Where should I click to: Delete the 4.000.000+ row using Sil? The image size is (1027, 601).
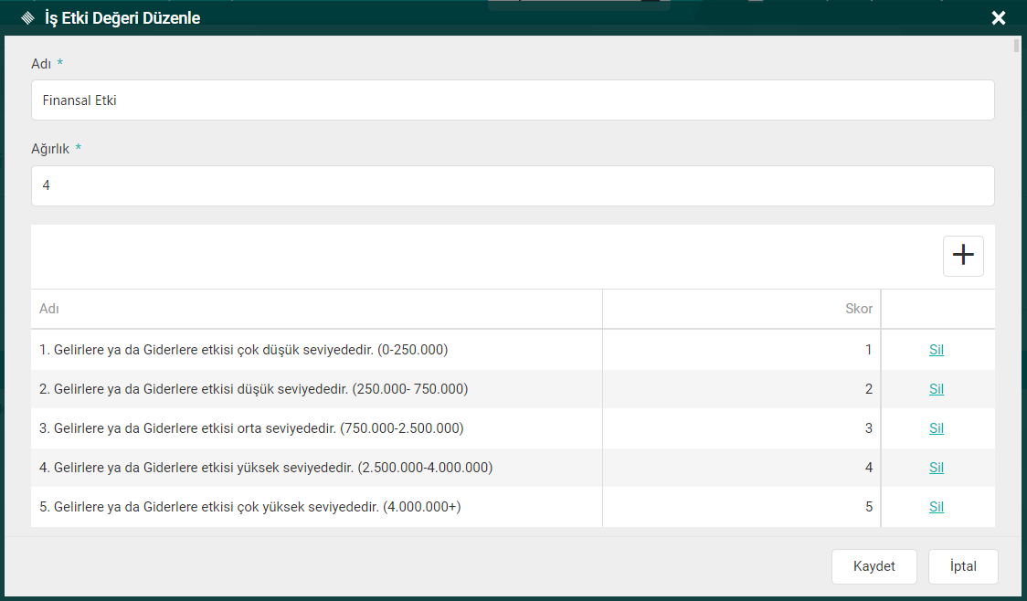coord(937,507)
